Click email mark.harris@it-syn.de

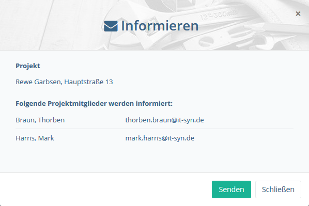click(160, 138)
